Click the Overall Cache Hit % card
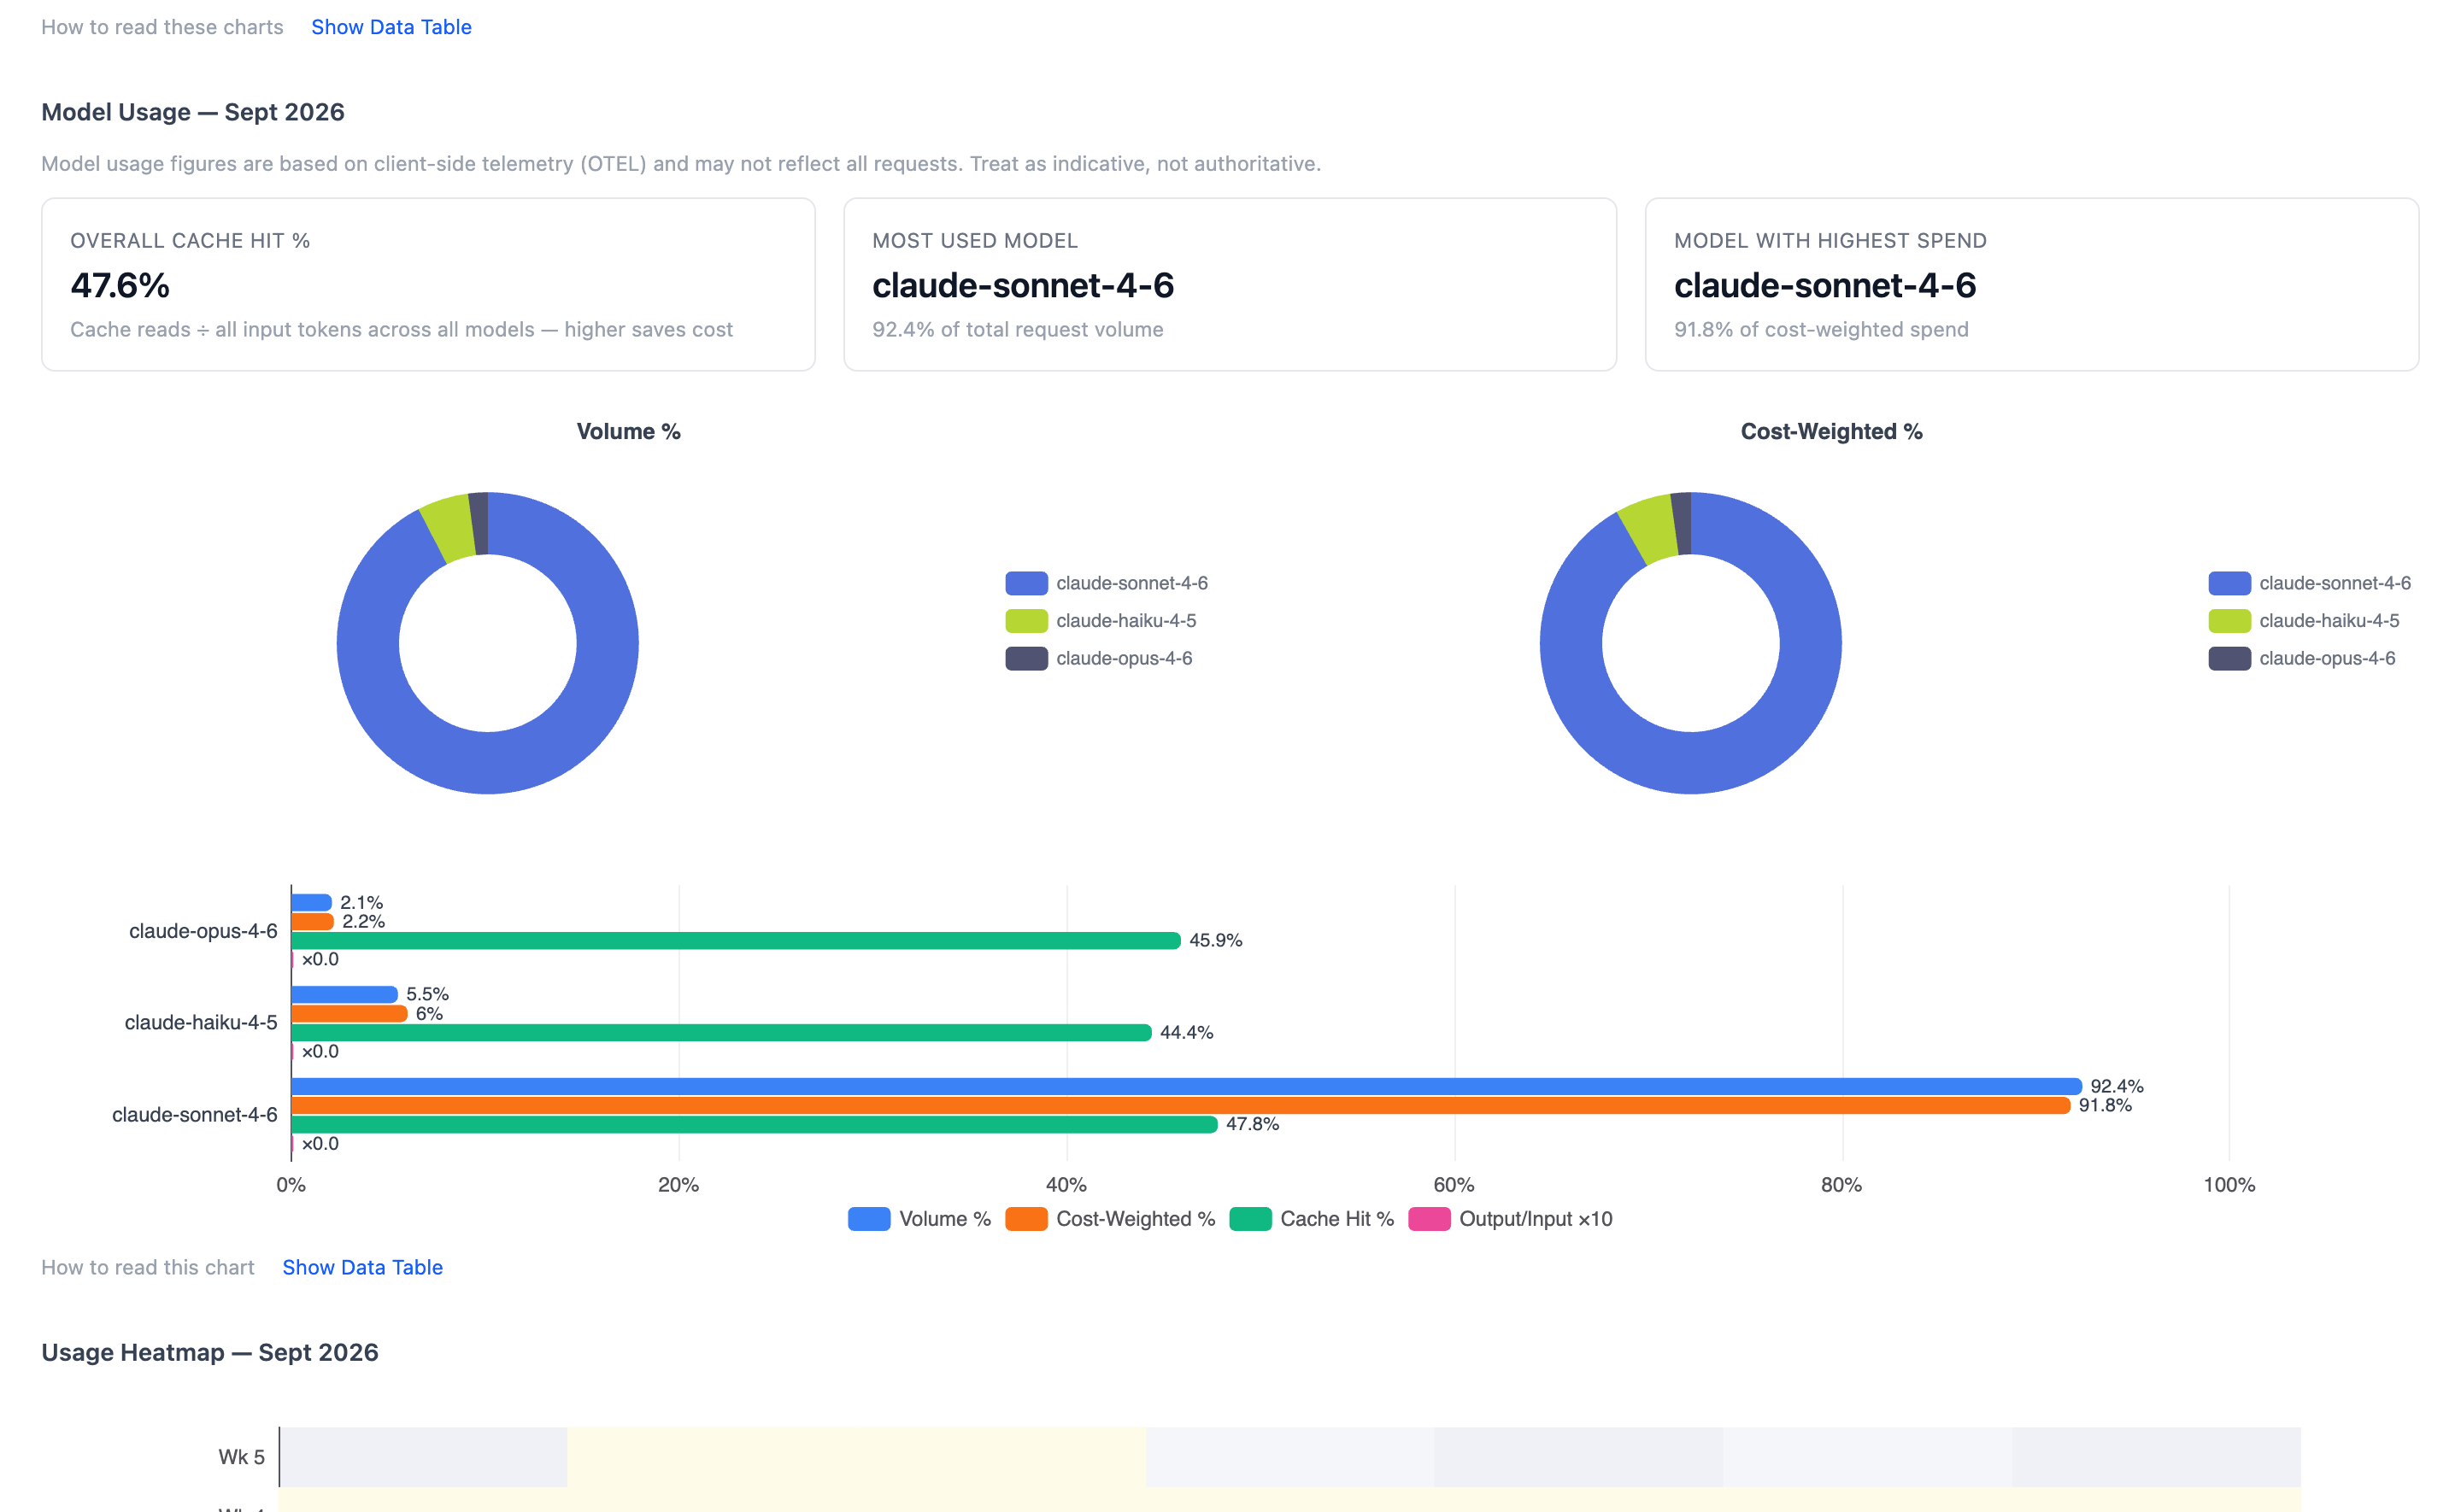The height and width of the screenshot is (1512, 2461). (x=428, y=284)
